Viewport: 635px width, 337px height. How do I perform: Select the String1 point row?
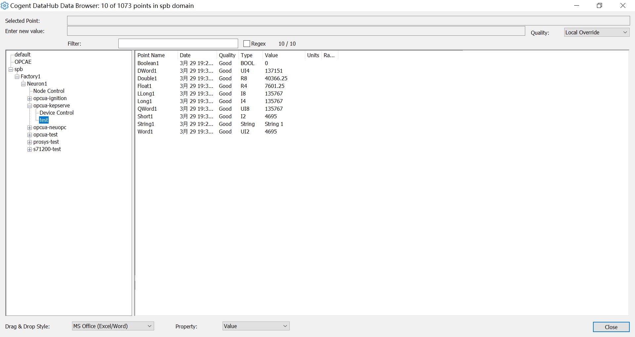click(146, 124)
